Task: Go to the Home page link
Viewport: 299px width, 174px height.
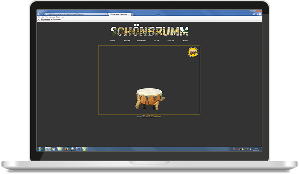Action: pos(112,41)
